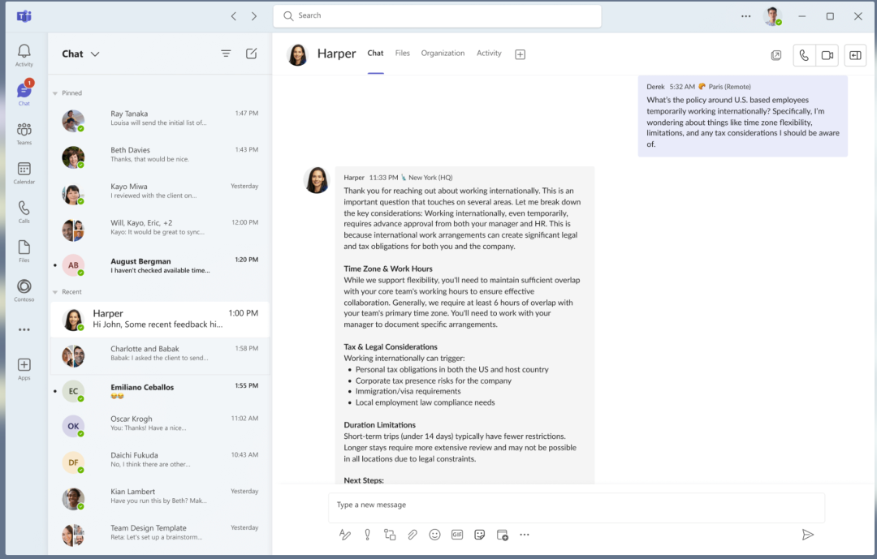Open the emoji picker in compose toolbar
Screen dimensions: 877x559
coord(434,535)
